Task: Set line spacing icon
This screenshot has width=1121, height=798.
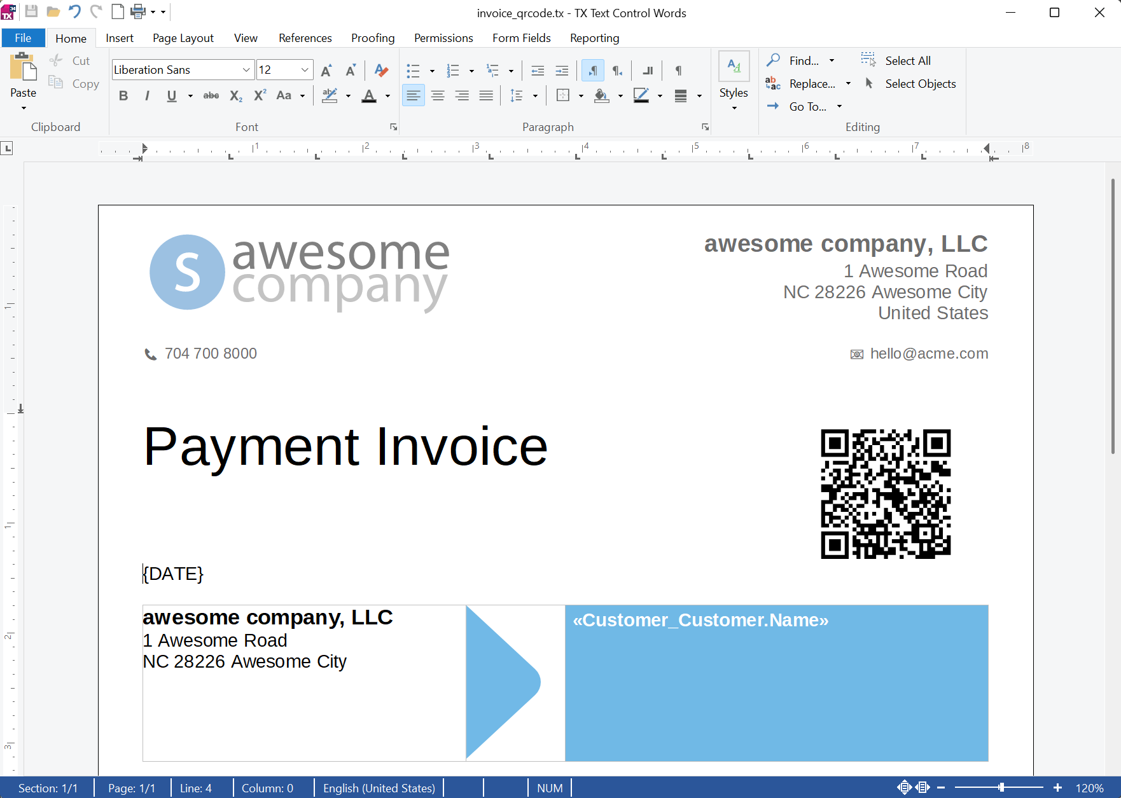Action: pos(517,95)
